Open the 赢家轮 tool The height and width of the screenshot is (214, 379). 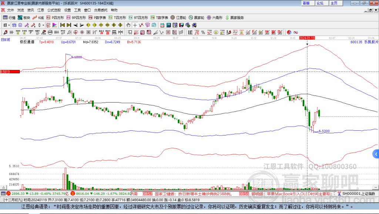click(x=197, y=18)
